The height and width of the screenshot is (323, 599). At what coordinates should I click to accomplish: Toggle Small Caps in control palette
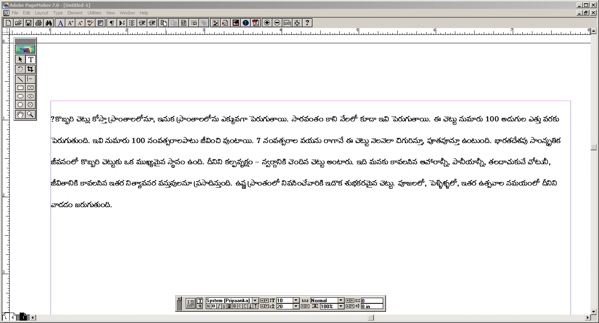click(240, 306)
